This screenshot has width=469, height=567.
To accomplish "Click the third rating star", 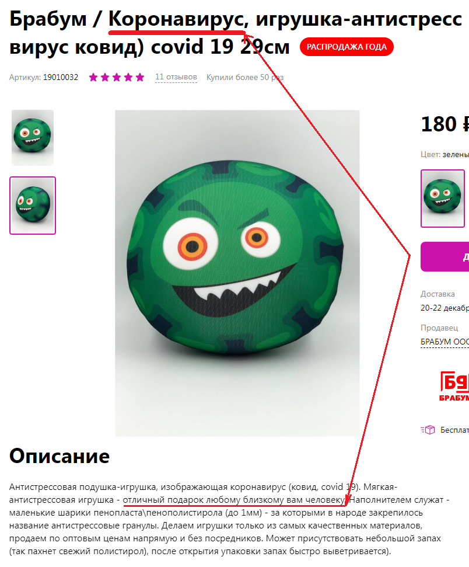I will point(117,77).
